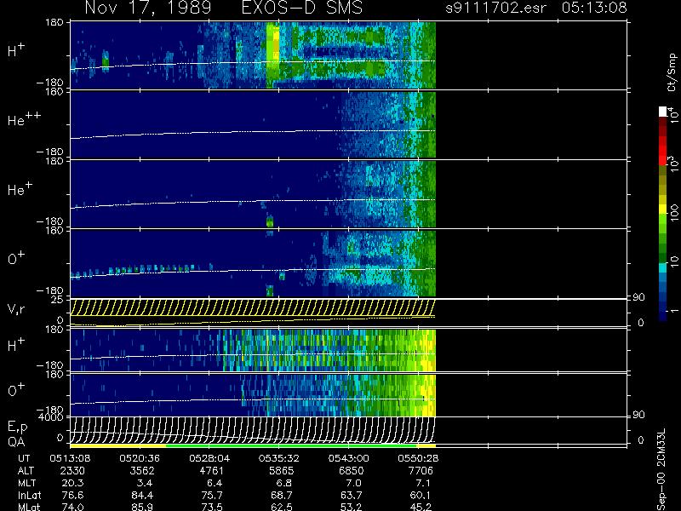Screen dimensions: 681x511
Task: Click the vertical "Sep-00 2CM33L" text
Action: click(x=661, y=469)
